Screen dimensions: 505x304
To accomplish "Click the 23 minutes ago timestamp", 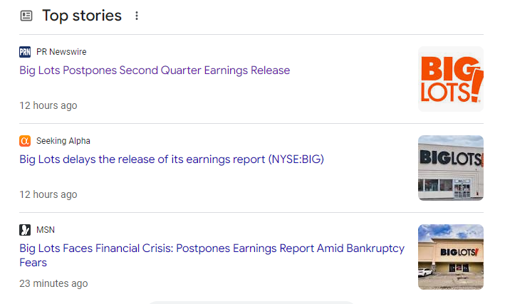I will click(53, 283).
